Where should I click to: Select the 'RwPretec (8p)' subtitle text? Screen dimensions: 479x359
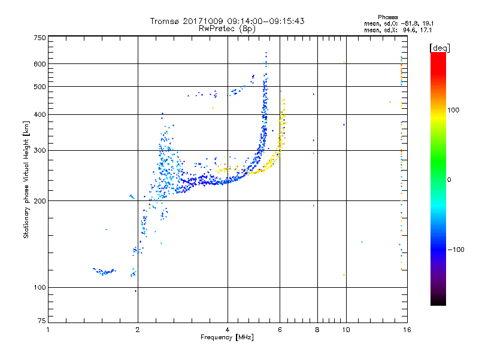[227, 29]
